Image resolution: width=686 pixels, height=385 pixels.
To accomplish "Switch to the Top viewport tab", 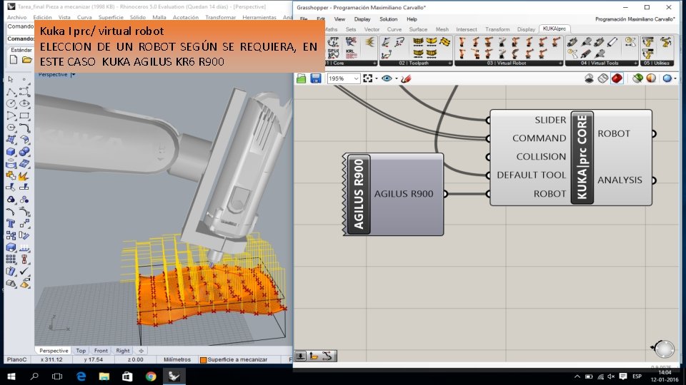I will coord(81,351).
